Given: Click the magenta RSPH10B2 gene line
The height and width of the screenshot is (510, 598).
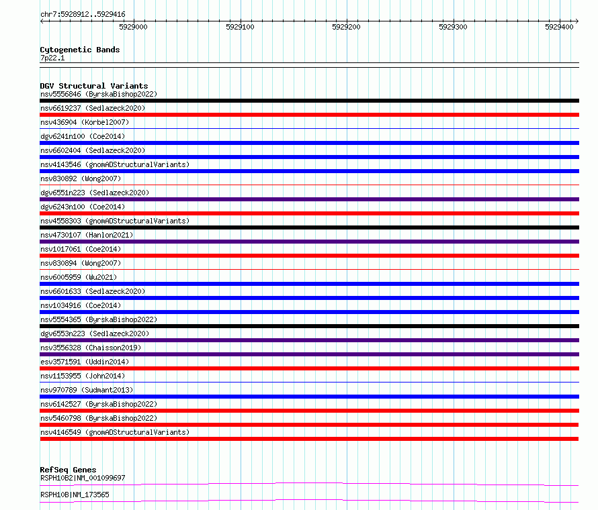Looking at the screenshot, I should click(309, 484).
